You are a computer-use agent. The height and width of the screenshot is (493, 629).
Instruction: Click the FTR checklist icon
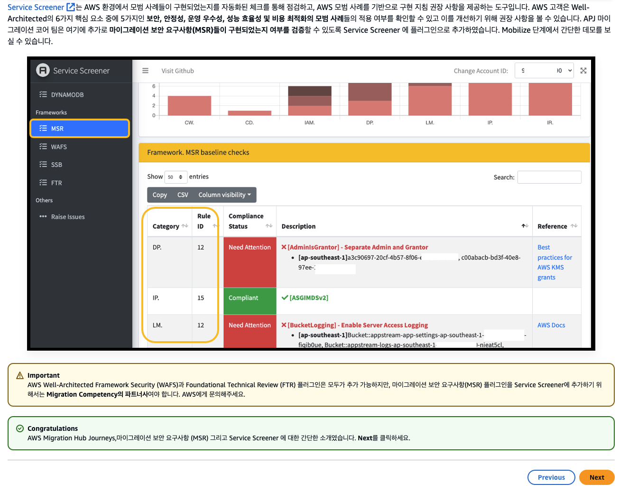(43, 183)
